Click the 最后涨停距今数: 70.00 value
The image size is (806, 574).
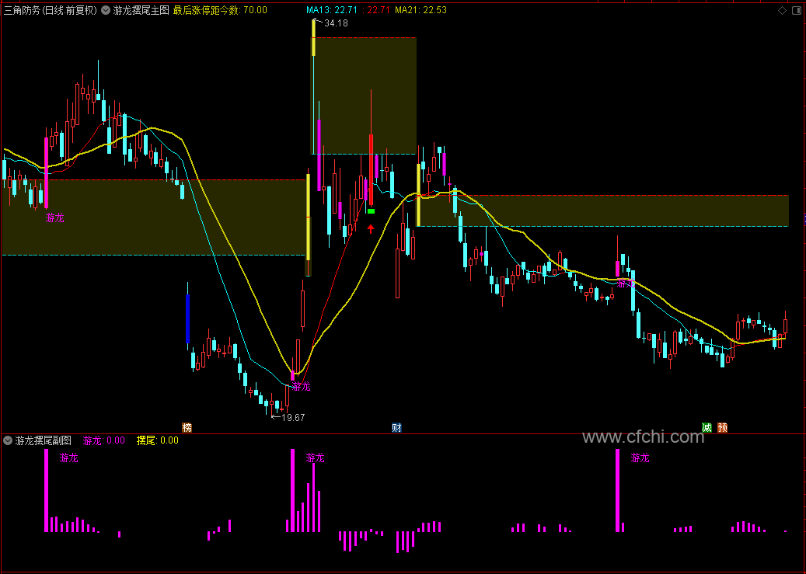click(220, 10)
